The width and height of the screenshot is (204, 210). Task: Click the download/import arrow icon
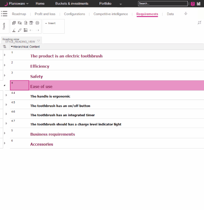14,30
